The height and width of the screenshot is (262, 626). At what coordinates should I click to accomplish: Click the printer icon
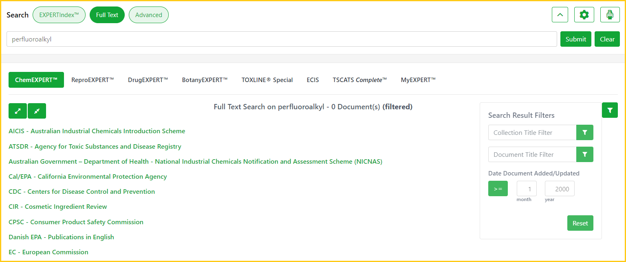[x=610, y=15]
